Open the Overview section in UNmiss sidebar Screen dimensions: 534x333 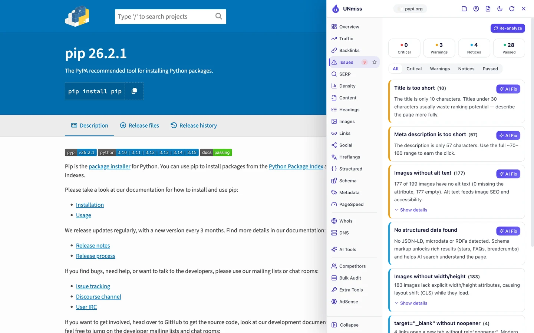coord(354,27)
